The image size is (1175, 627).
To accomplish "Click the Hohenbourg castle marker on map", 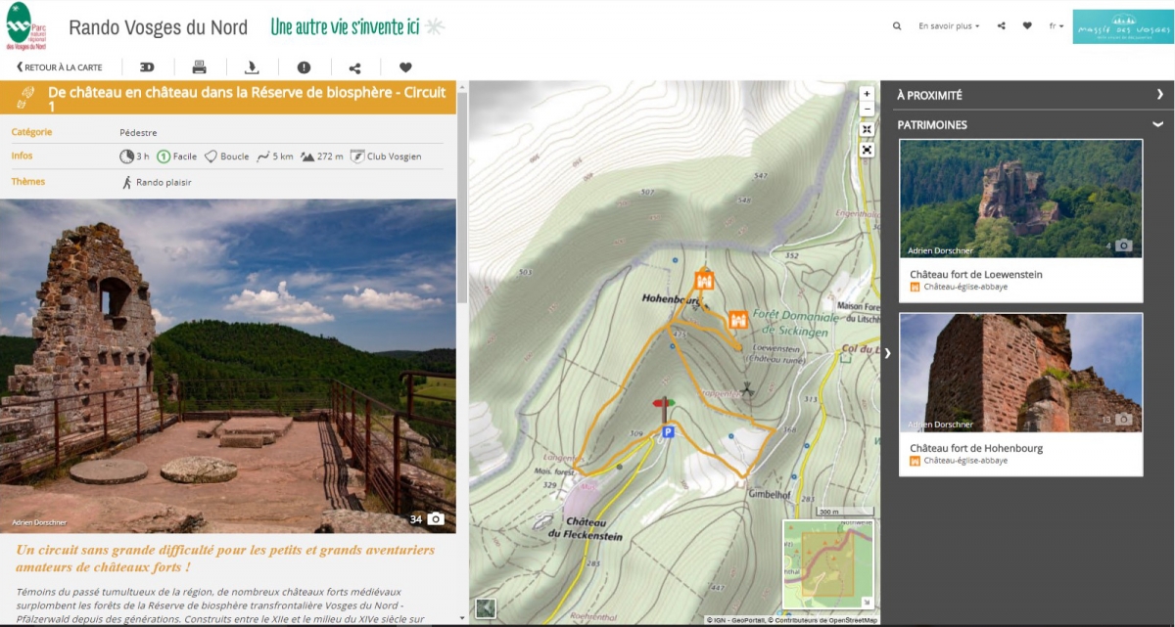I will coord(703,281).
